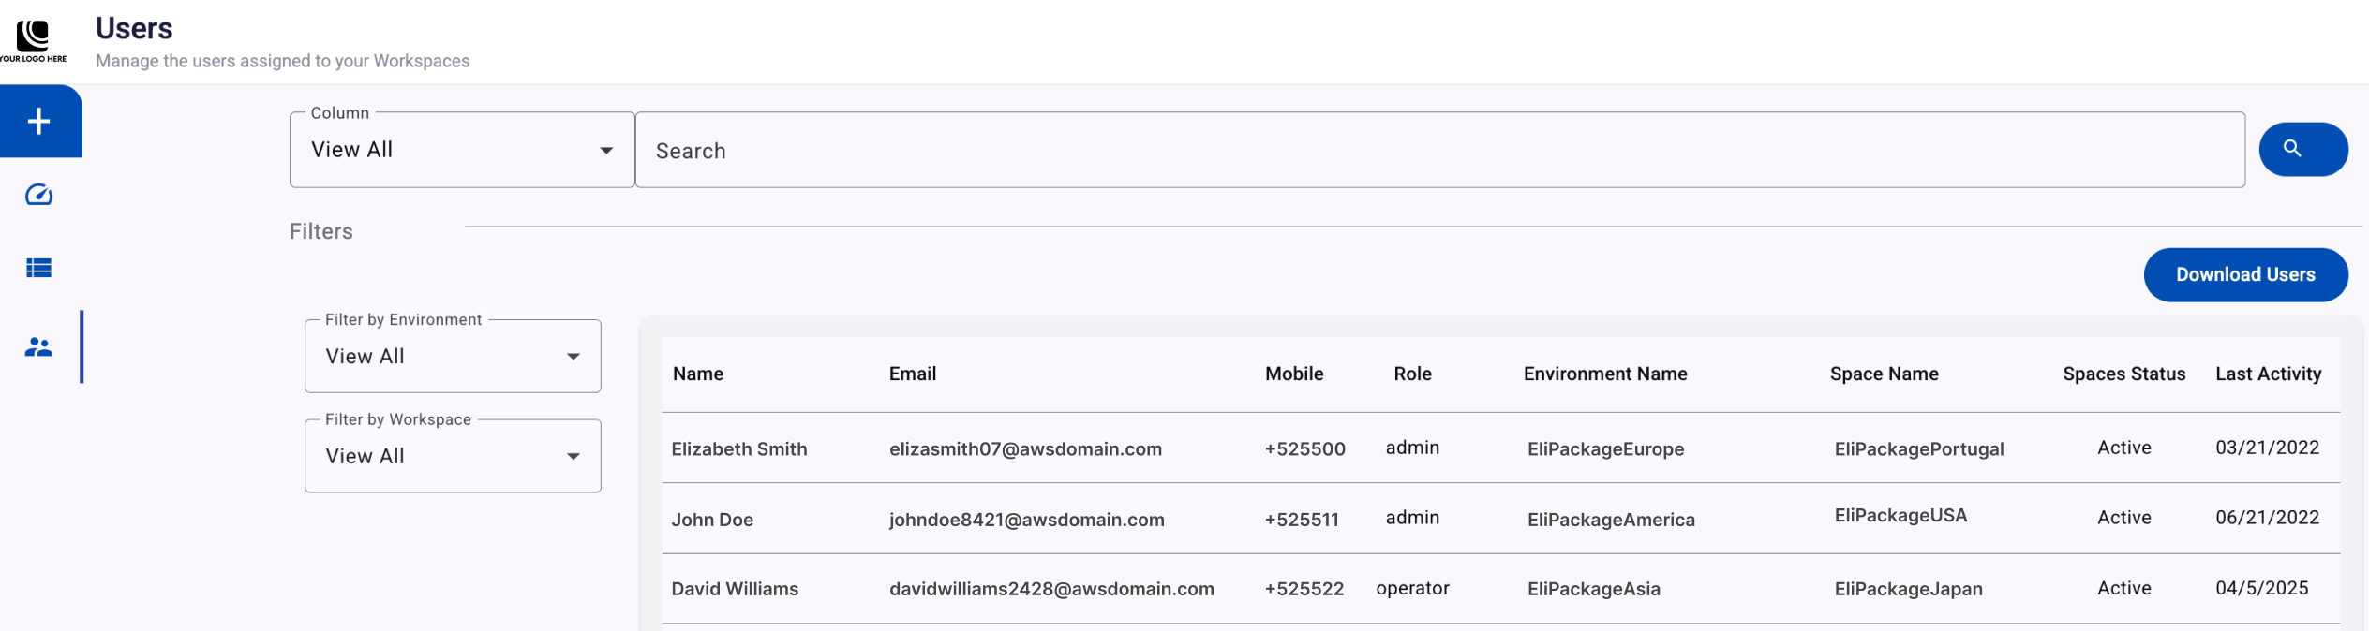This screenshot has width=2369, height=631.
Task: Open the list view sidebar icon
Action: [38, 268]
